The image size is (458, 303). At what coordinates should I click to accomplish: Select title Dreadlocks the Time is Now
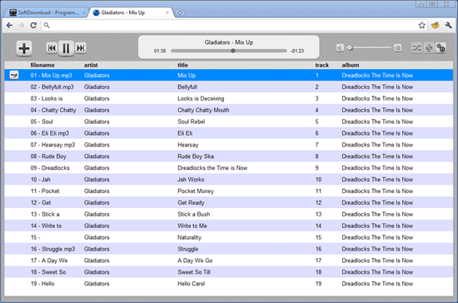212,168
